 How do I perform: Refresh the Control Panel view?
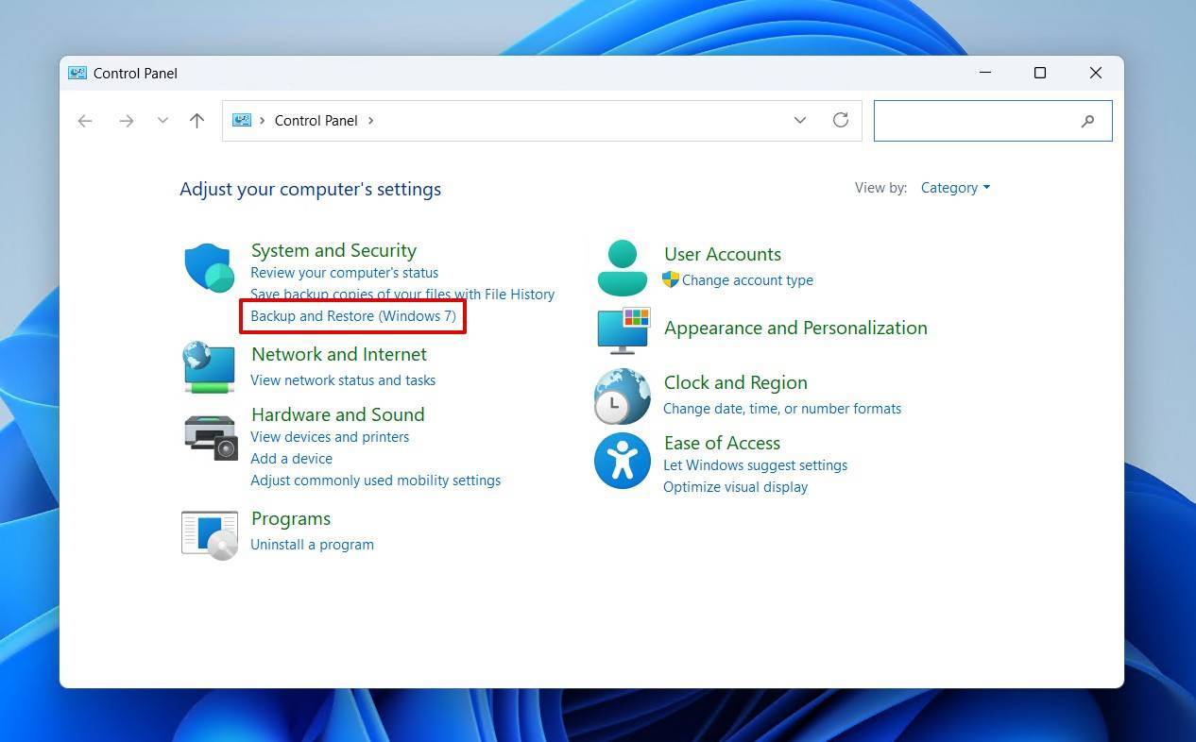point(840,120)
